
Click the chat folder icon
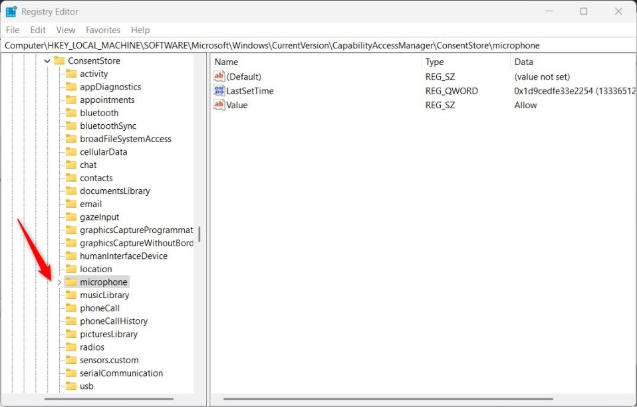point(71,165)
